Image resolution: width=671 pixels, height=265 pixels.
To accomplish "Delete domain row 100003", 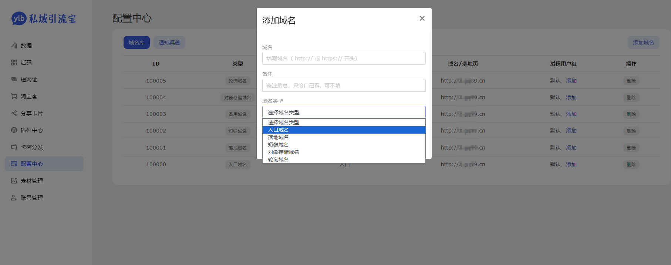I will tap(631, 114).
